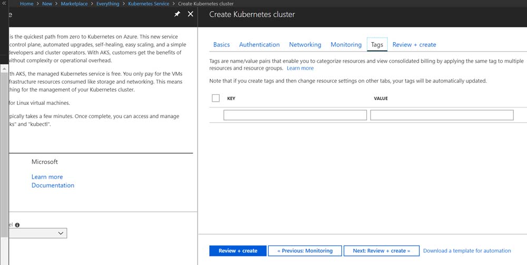Click the blue Review + create button

[x=238, y=251]
